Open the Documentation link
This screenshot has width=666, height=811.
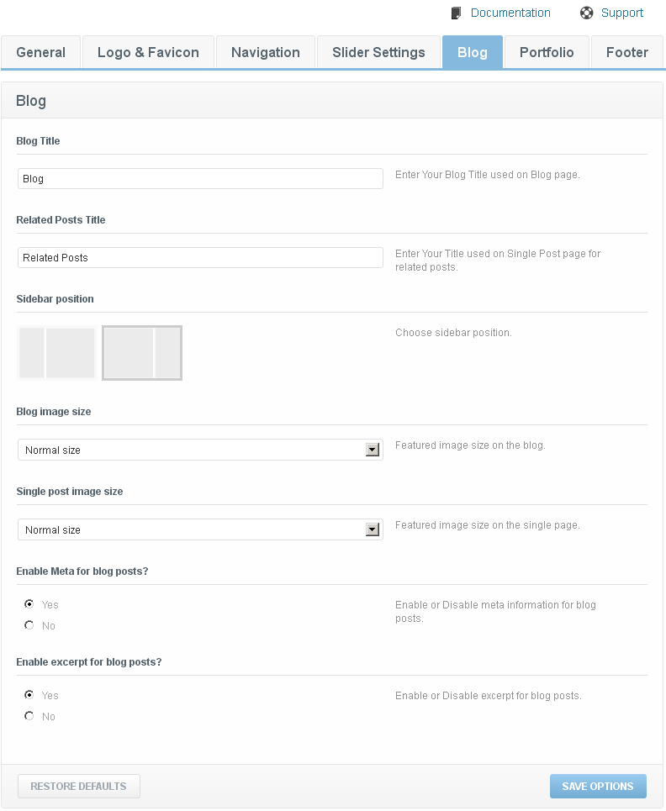tap(510, 13)
